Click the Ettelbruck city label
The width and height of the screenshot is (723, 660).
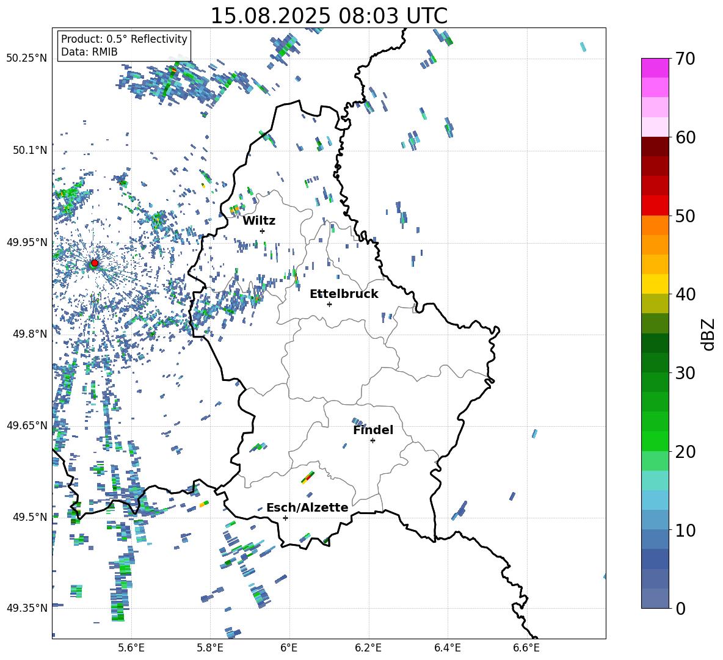click(x=344, y=294)
